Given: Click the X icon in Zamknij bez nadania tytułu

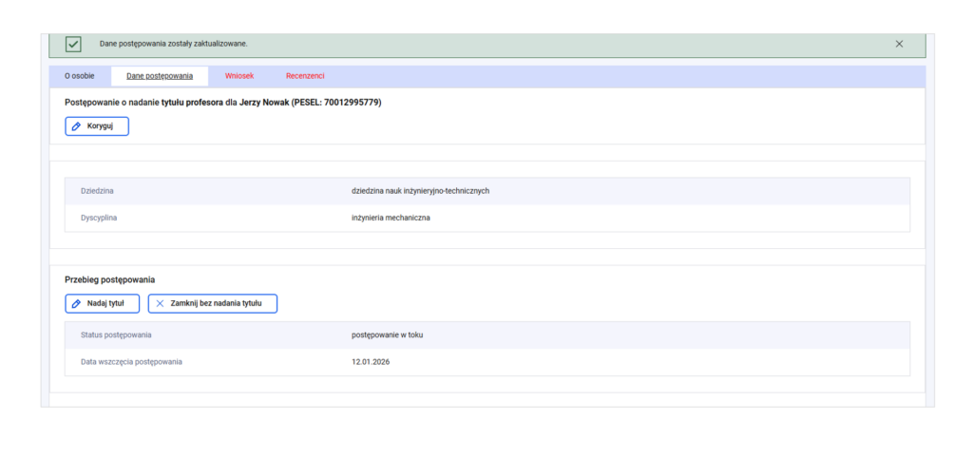Looking at the screenshot, I should [160, 303].
